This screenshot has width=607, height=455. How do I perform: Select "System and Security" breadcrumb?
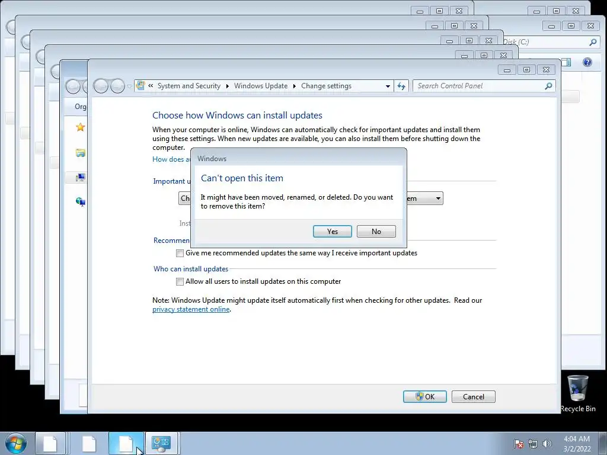189,86
